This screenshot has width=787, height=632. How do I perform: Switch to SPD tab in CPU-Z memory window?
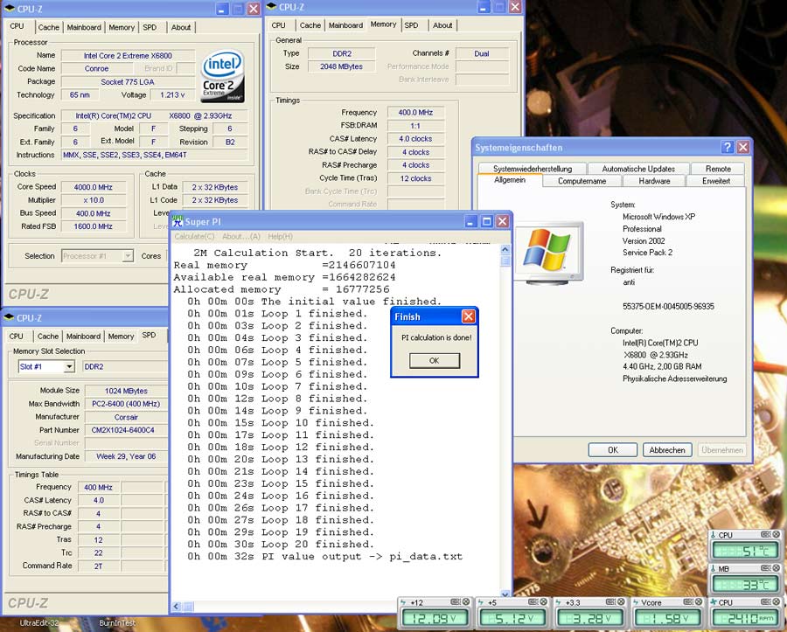coord(411,25)
